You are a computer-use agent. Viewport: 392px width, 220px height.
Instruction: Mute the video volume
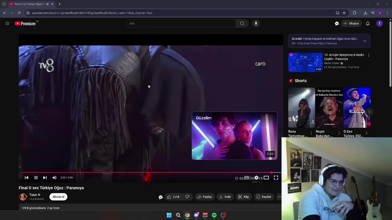point(54,178)
